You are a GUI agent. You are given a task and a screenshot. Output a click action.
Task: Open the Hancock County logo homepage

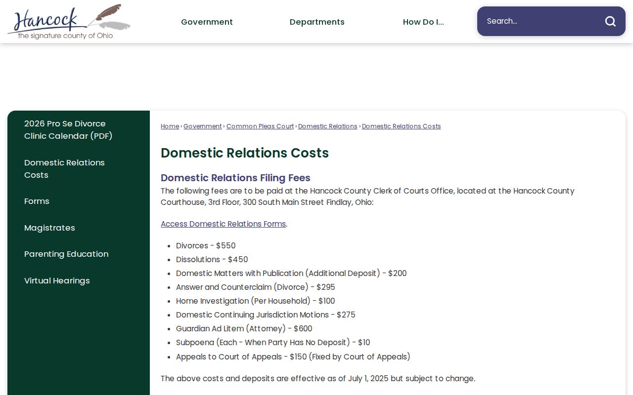pos(69,22)
